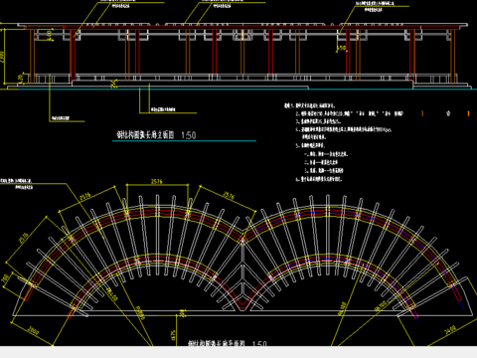Click the 3400 dimension at the bottom-right corner
The height and width of the screenshot is (358, 477).
pyautogui.click(x=450, y=330)
